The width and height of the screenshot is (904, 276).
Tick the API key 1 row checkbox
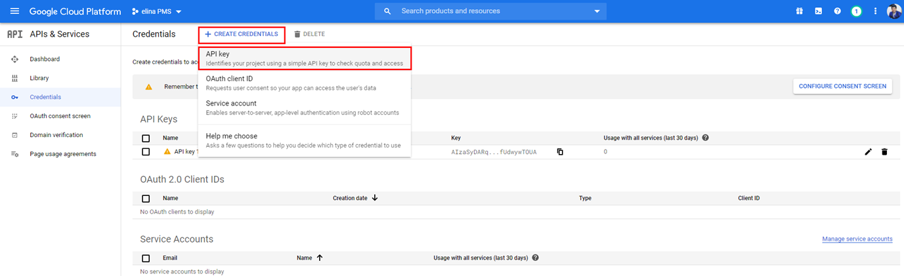coord(146,151)
